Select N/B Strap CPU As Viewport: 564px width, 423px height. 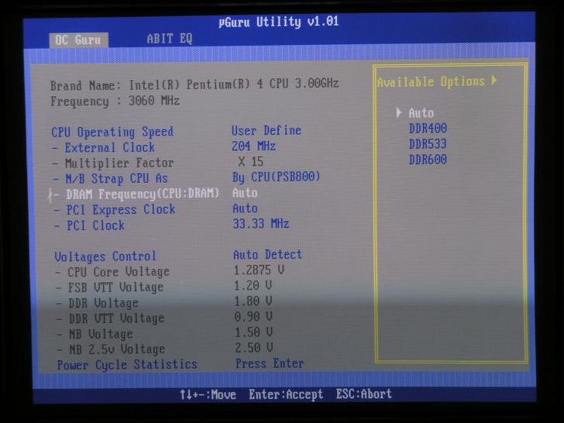110,178
